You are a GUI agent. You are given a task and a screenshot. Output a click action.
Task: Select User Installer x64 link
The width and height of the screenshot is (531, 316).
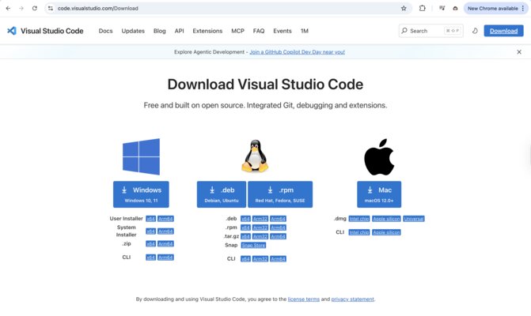(150, 219)
